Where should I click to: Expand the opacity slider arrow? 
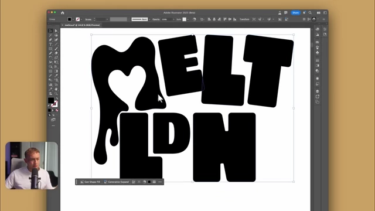pyautogui.click(x=173, y=19)
